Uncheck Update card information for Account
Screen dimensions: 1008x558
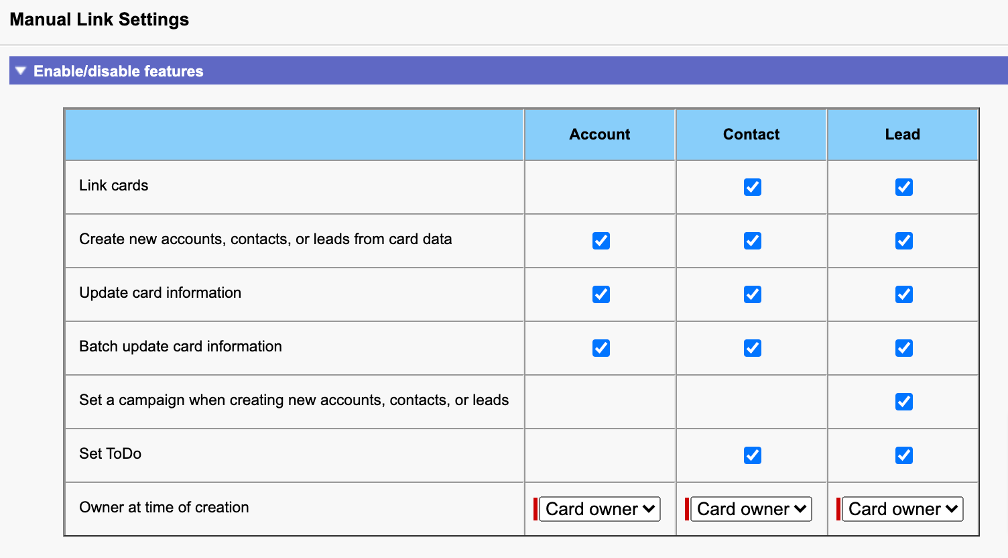pos(601,294)
